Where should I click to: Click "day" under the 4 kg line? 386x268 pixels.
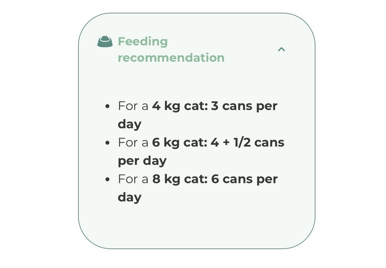click(129, 124)
